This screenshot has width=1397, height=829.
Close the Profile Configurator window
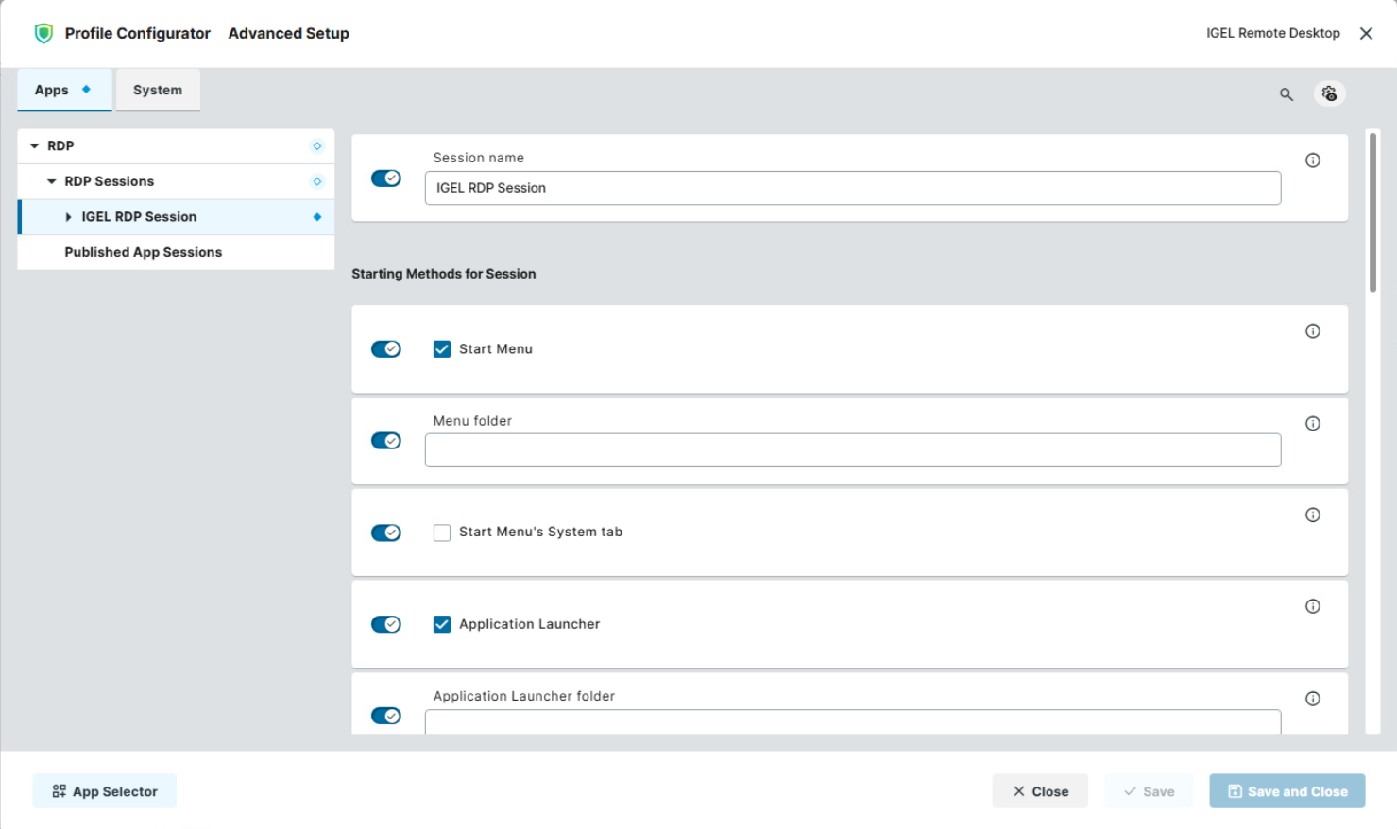[1366, 34]
